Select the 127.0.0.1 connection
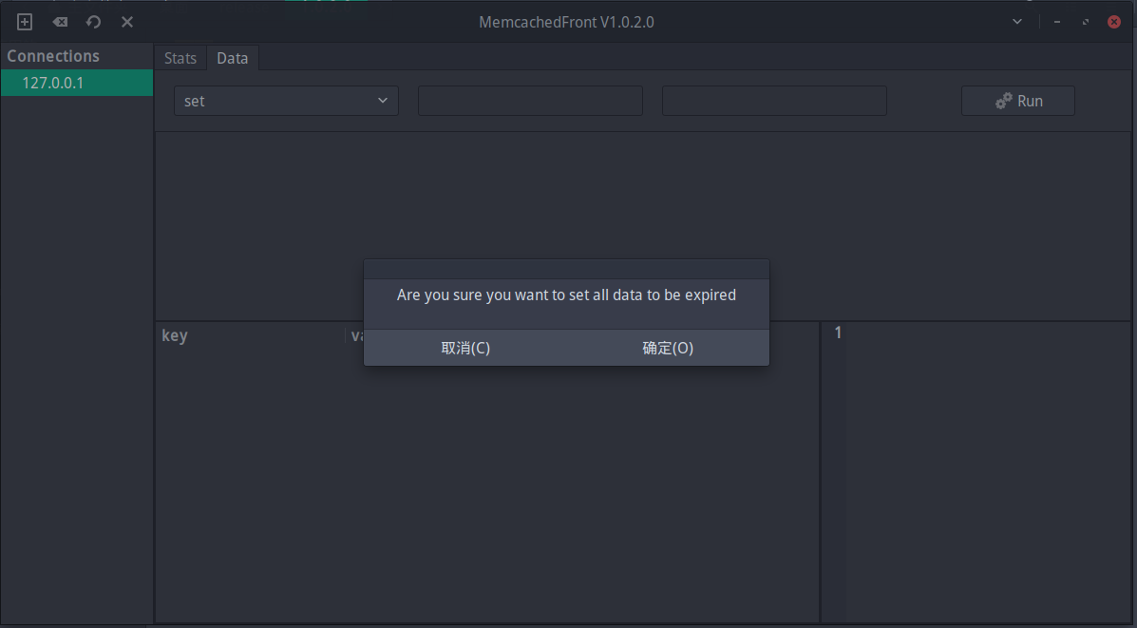Screen dimensions: 1137x628 coord(77,83)
